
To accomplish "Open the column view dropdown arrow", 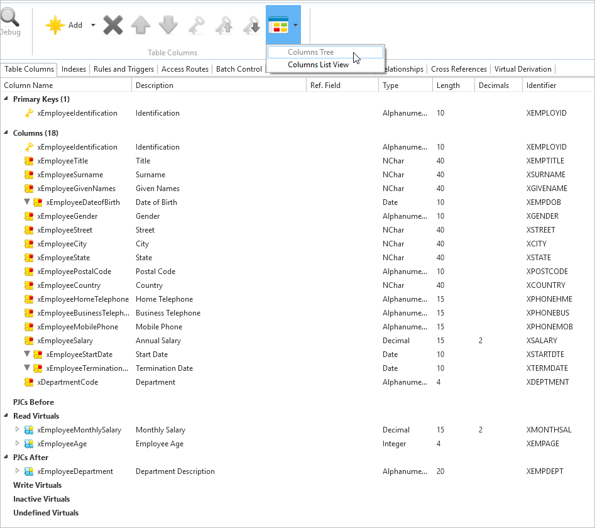I will pos(295,25).
